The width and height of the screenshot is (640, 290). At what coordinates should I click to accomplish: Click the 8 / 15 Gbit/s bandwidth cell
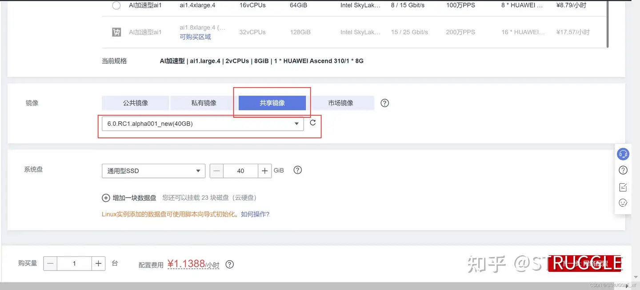point(408,5)
